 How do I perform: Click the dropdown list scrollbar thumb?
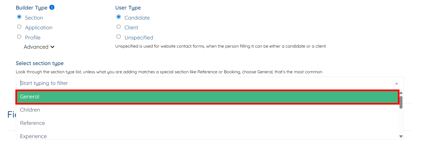[x=401, y=102]
